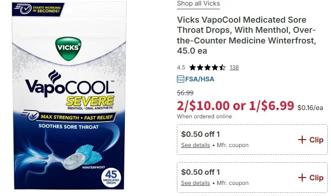Open the Shop all Vicks link
The image size is (331, 196).
click(198, 4)
